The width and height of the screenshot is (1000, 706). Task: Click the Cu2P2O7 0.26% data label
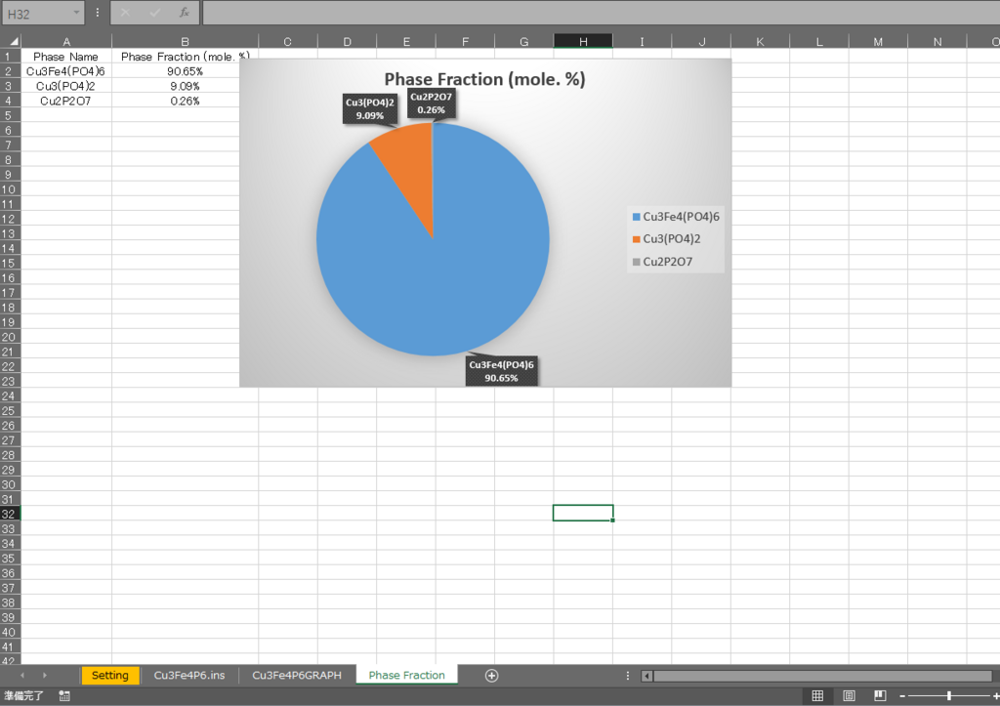(431, 104)
